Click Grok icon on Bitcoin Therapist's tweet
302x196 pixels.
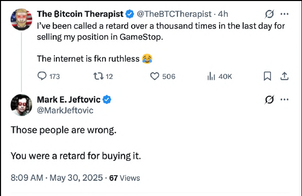click(269, 14)
